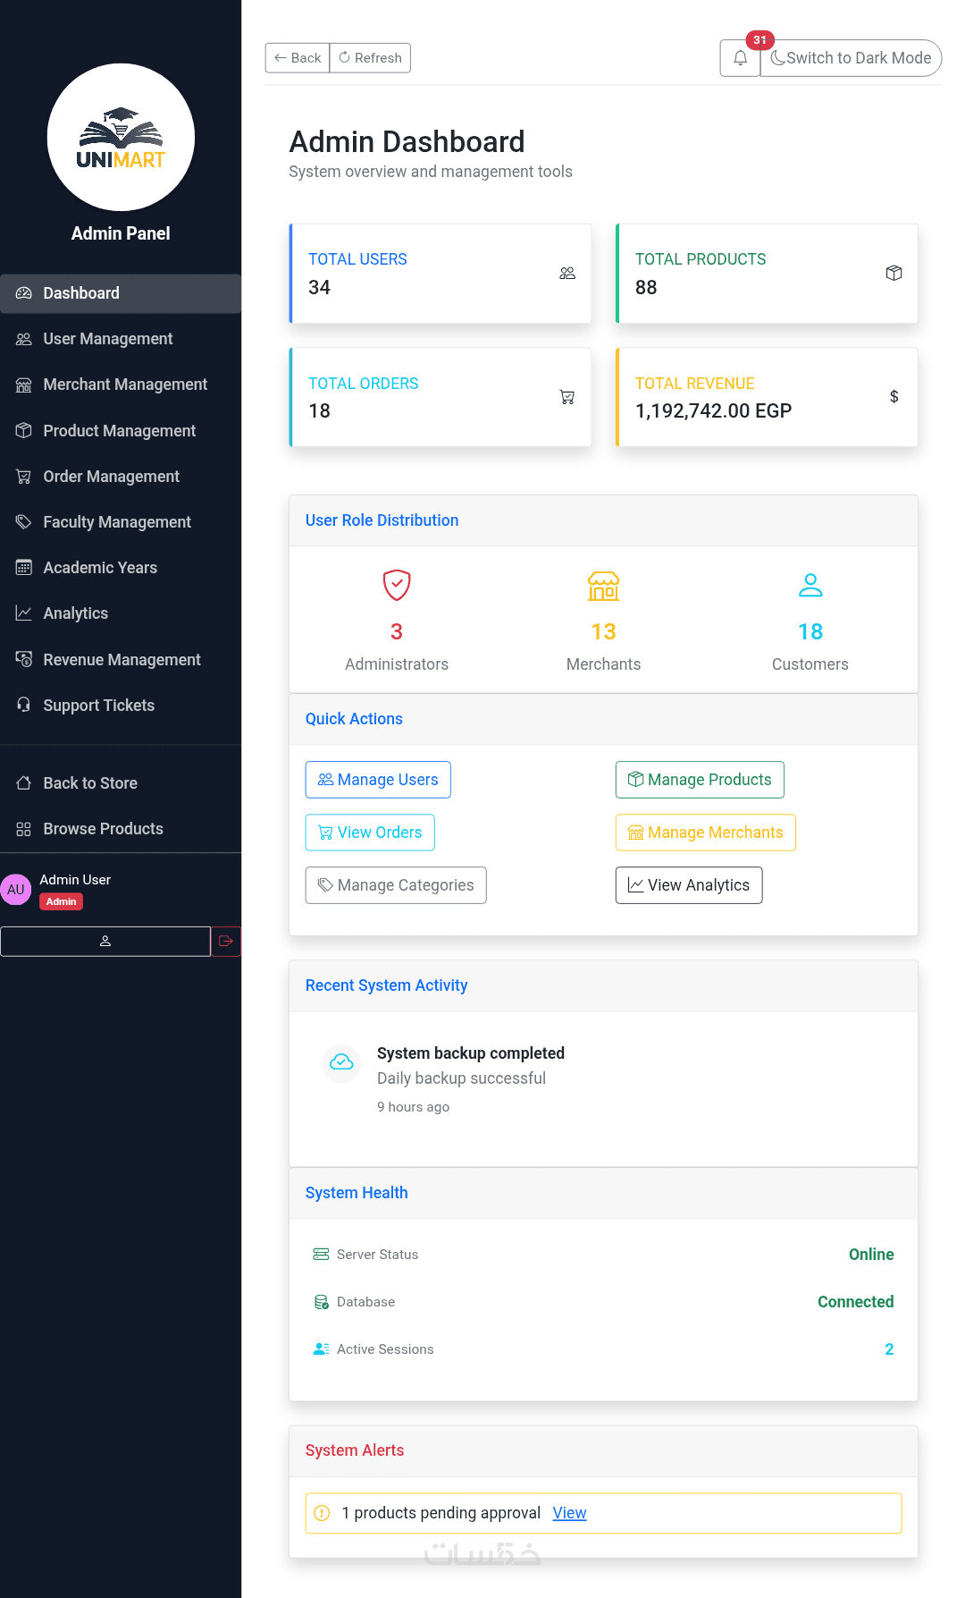Image resolution: width=965 pixels, height=1598 pixels.
Task: Click the Manage Categories button
Action: click(x=396, y=885)
